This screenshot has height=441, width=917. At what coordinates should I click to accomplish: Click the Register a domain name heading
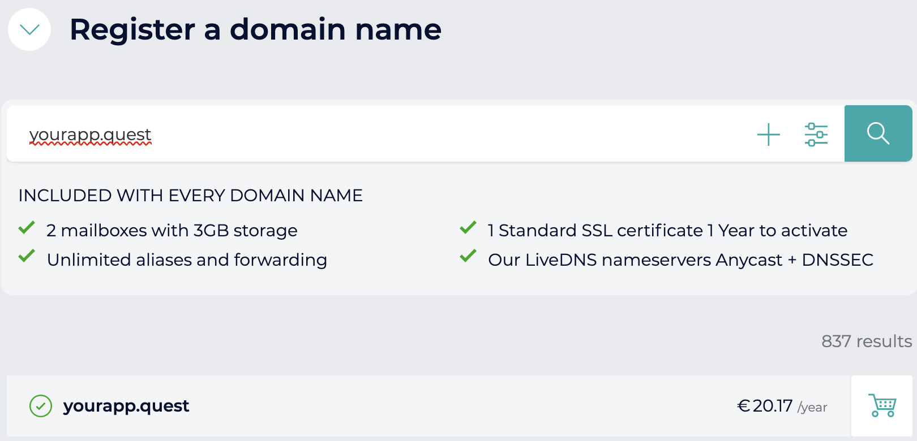pyautogui.click(x=255, y=29)
